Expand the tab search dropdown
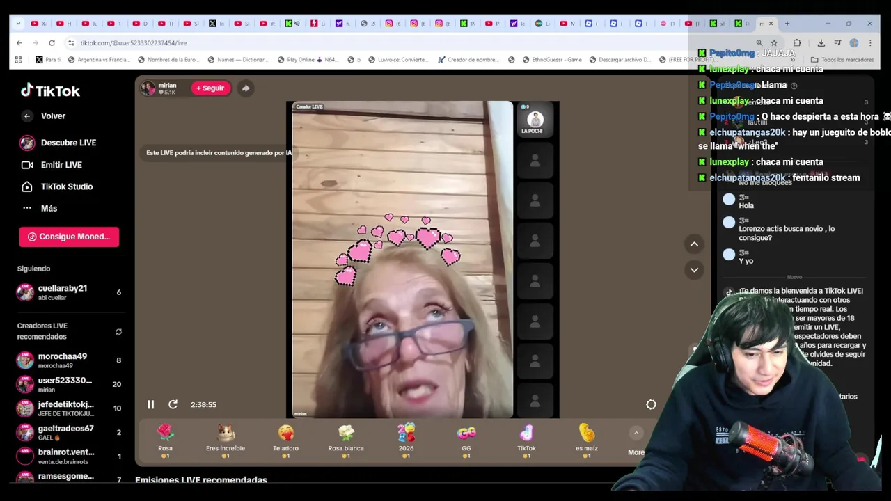The height and width of the screenshot is (501, 891). click(18, 24)
